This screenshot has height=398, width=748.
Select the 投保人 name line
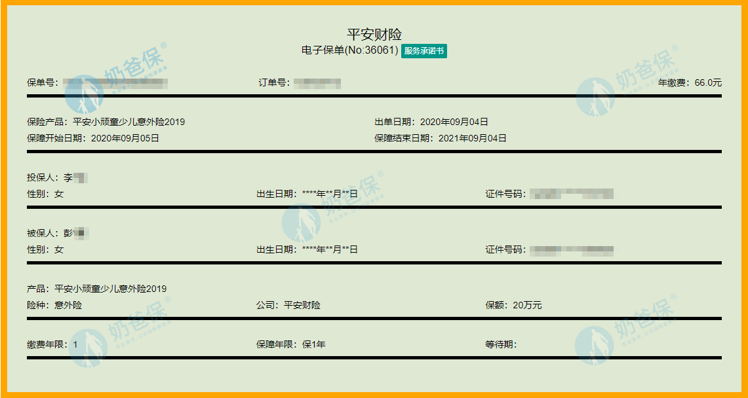[57, 178]
